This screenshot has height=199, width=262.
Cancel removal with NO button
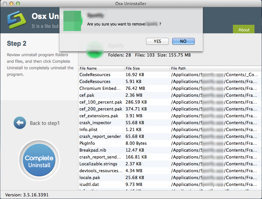coord(183,41)
